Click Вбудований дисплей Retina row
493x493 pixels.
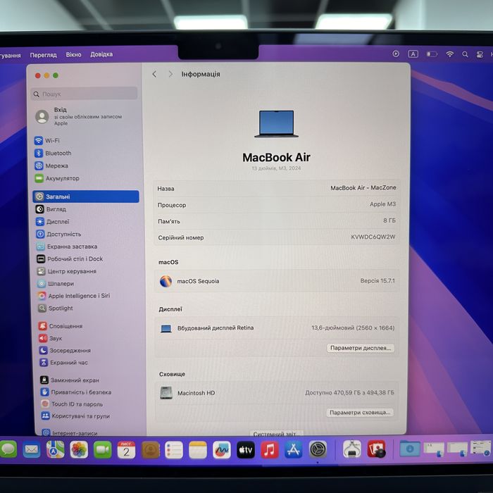[277, 328]
